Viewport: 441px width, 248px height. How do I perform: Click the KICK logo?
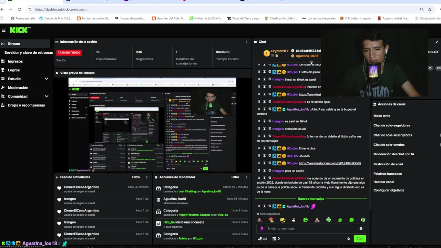20,30
